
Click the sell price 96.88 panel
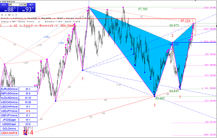[9, 9]
